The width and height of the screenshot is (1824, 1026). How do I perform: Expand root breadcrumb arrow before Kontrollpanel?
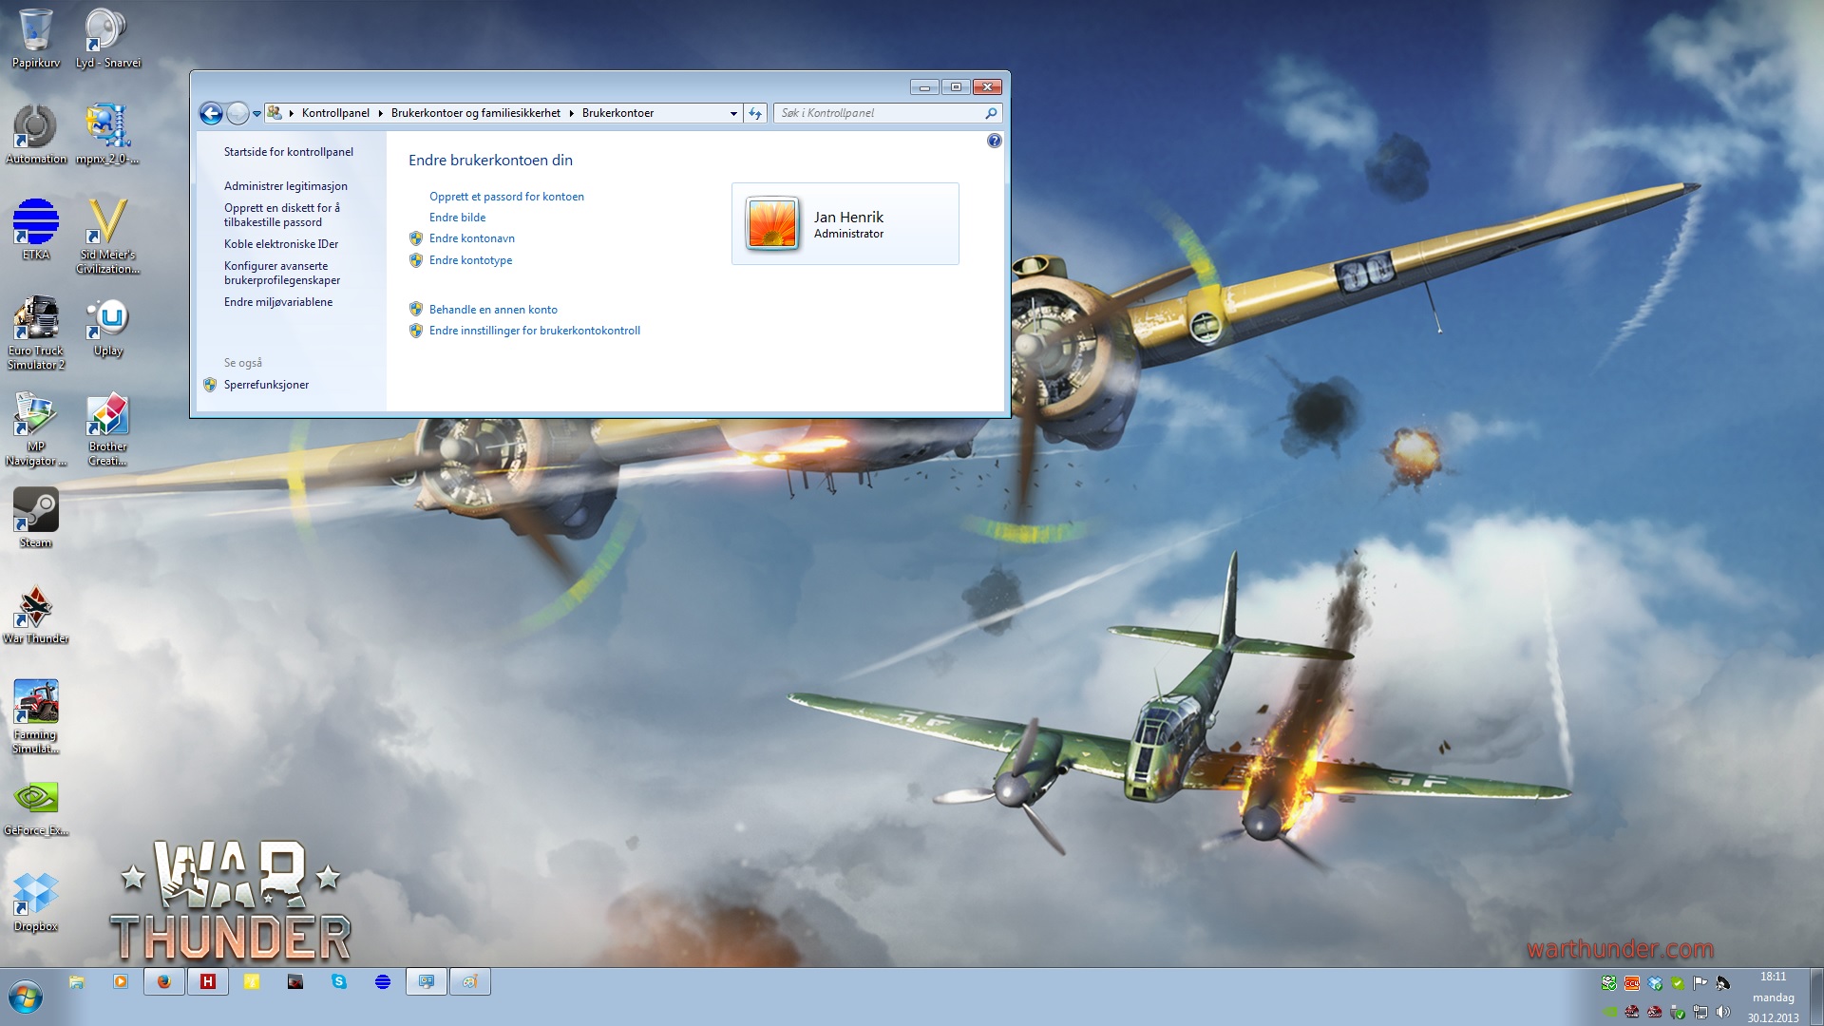291,113
